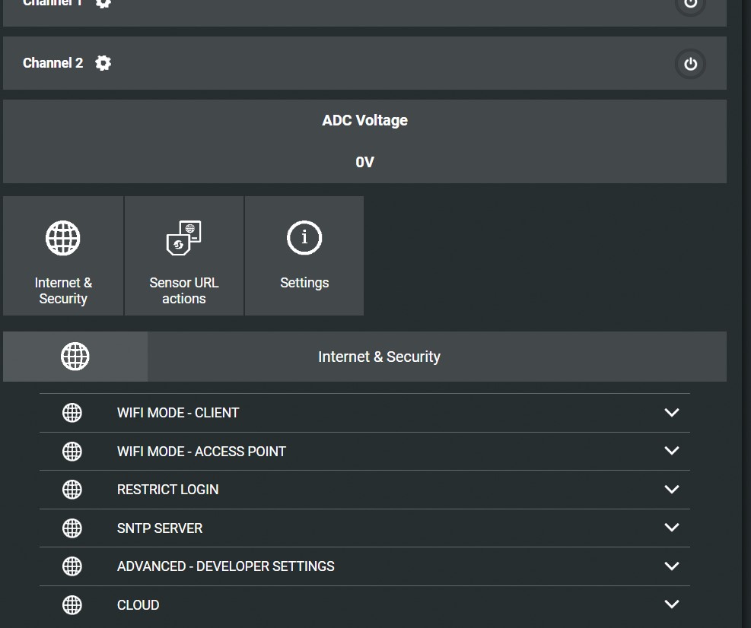Click globe icon beside CLOUD
751x628 pixels.
tap(72, 605)
